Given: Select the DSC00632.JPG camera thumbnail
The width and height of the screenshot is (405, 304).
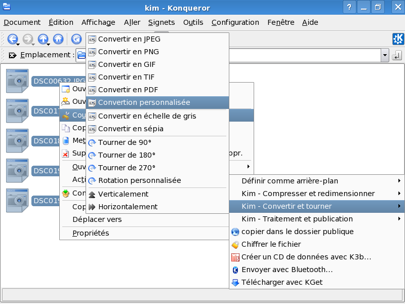Looking at the screenshot, I should pyautogui.click(x=17, y=81).
